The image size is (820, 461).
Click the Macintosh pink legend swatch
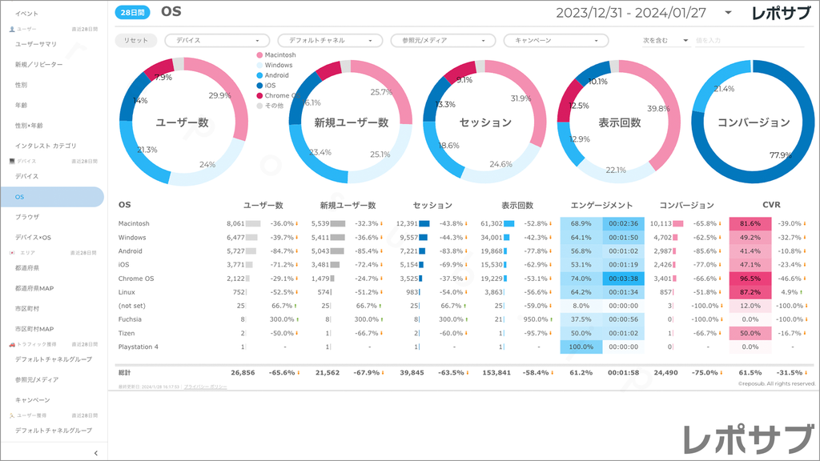click(259, 55)
